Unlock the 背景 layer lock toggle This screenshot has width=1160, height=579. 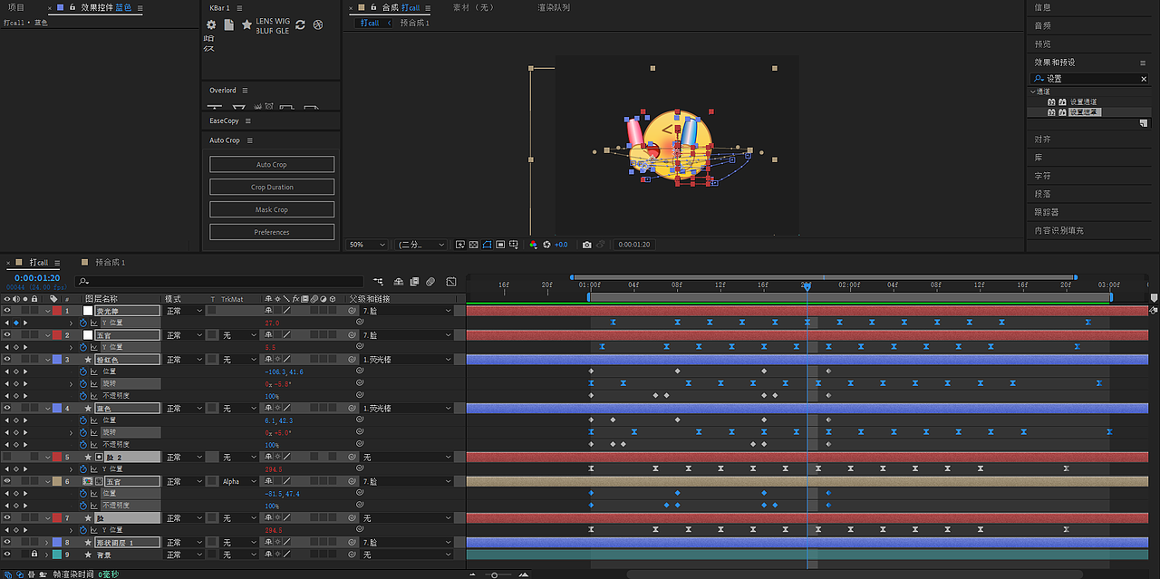pos(34,554)
